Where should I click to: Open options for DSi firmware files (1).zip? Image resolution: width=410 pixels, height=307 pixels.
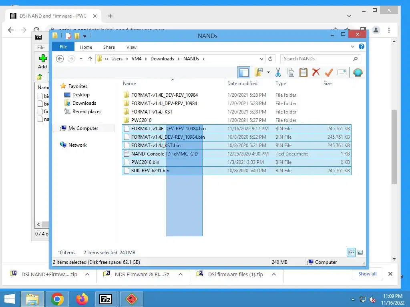point(274,274)
